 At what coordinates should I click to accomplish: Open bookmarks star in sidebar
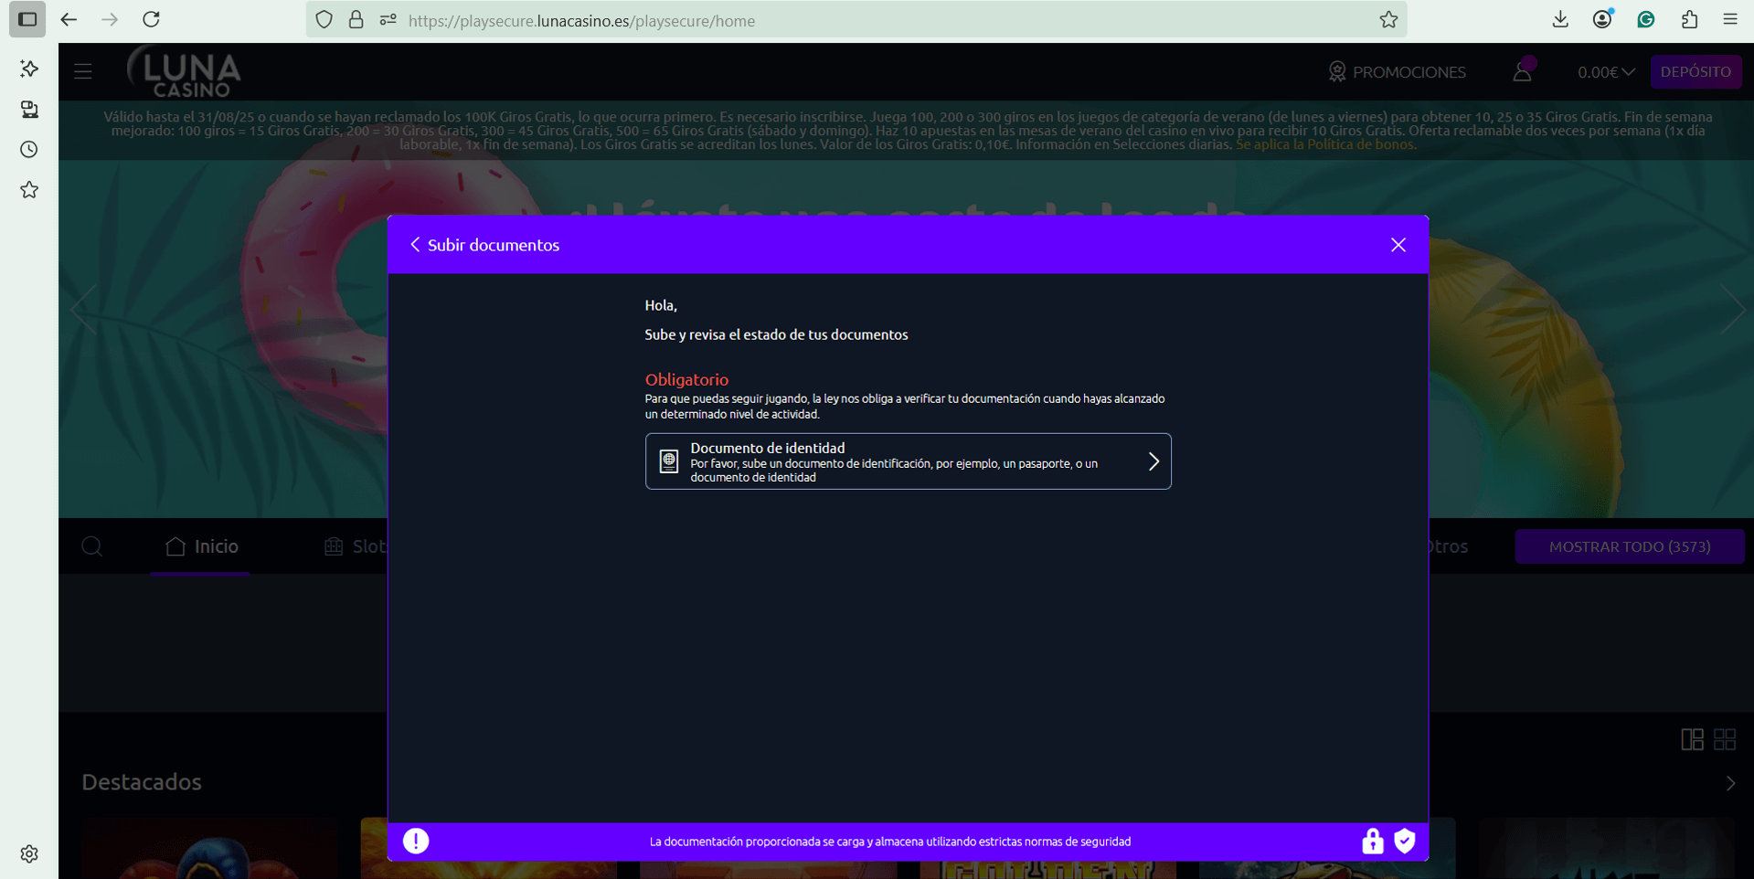point(29,190)
